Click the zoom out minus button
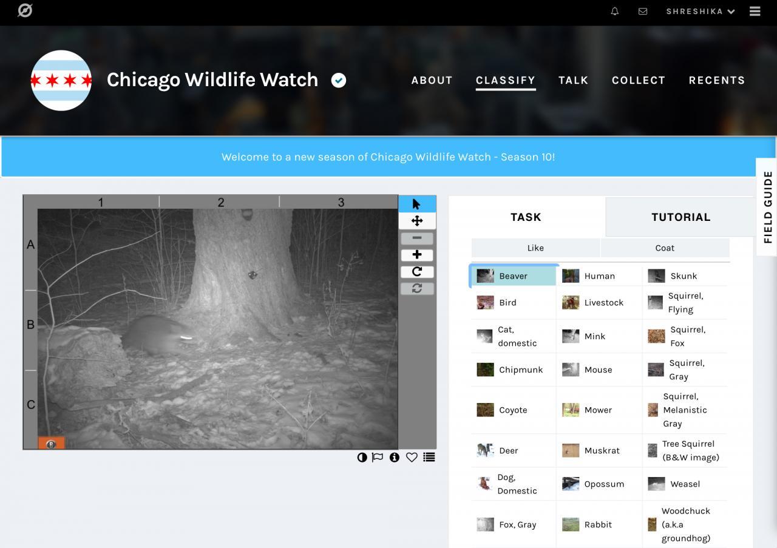The width and height of the screenshot is (777, 548). pos(417,238)
